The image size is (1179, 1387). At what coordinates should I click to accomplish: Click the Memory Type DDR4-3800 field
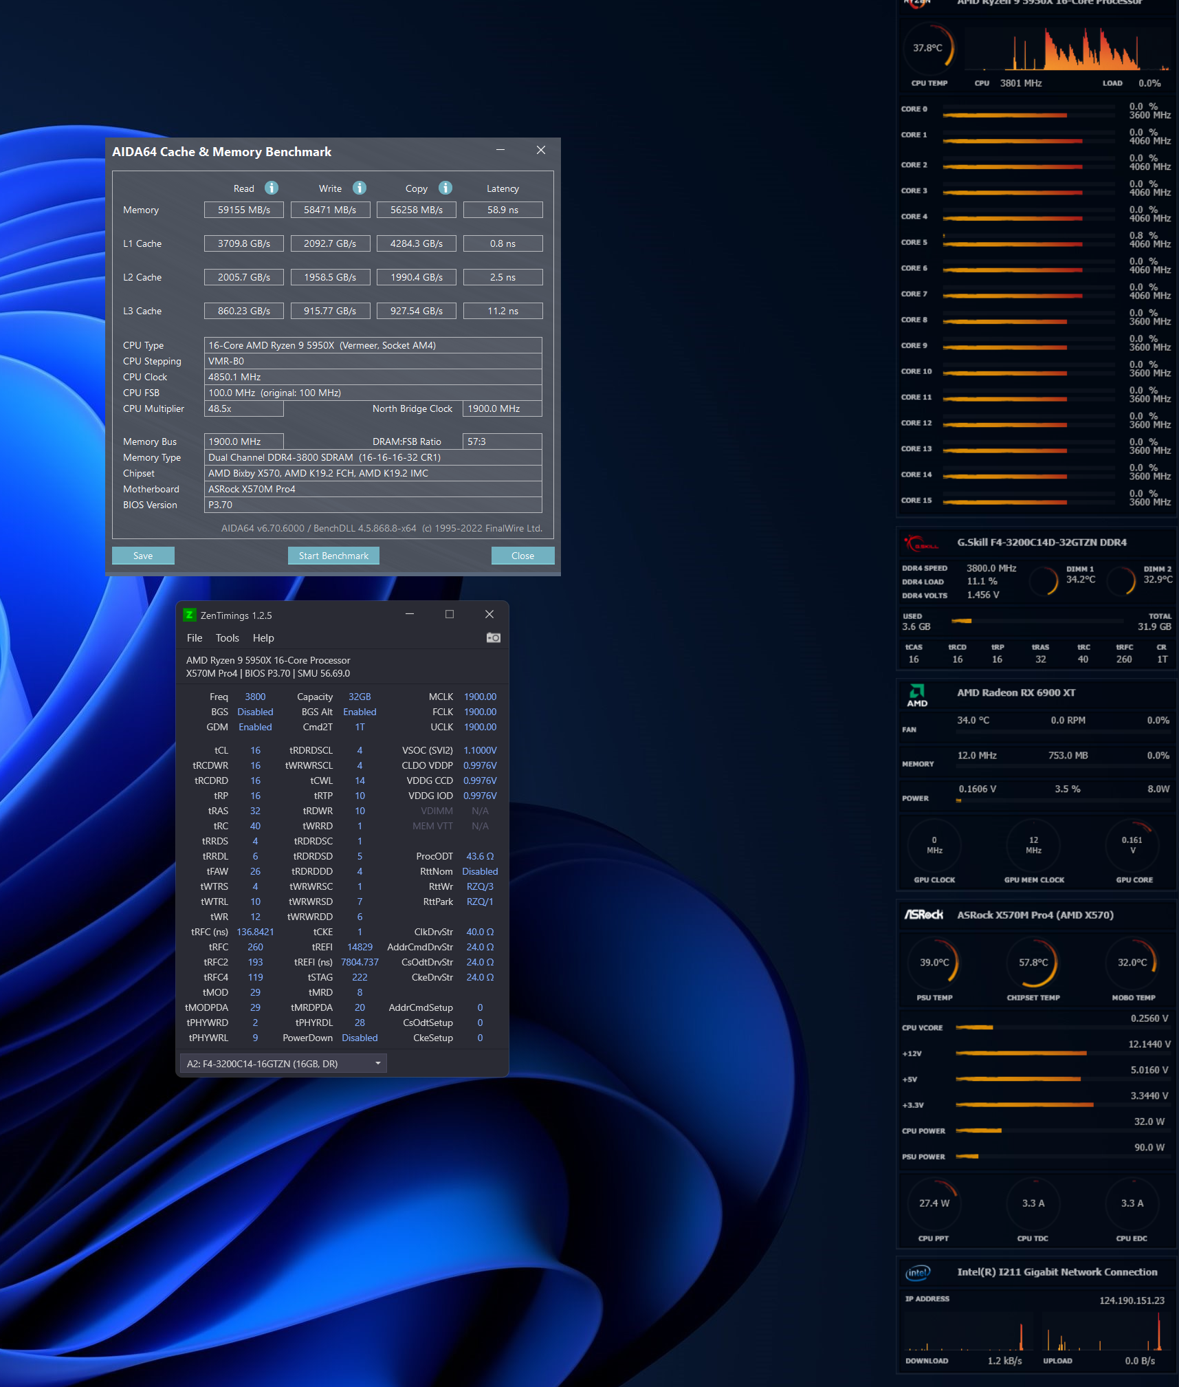373,457
